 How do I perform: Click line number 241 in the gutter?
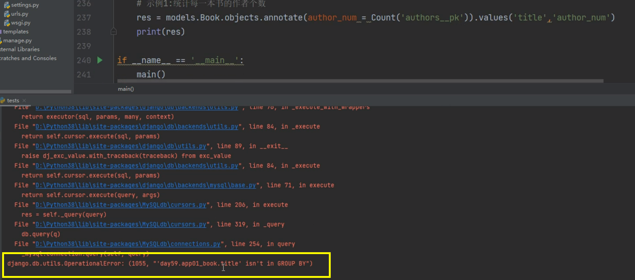click(x=84, y=75)
